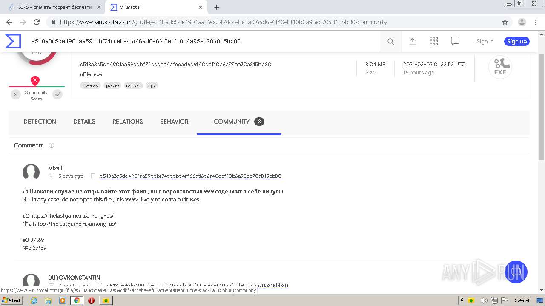Open Mixail_ profile name link
Viewport: 545px width, 306px height.
pos(56,168)
